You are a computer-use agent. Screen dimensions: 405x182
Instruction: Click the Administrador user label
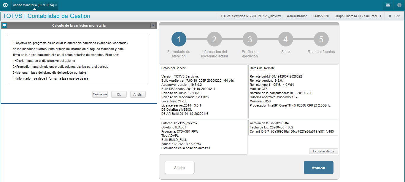point(297,16)
